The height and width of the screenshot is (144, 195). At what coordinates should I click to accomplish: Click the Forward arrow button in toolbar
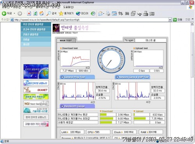point(20,13)
